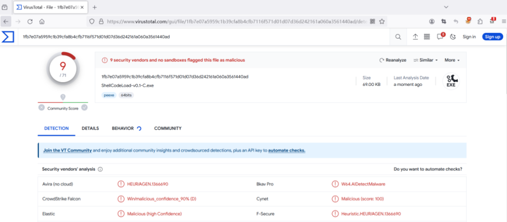The image size is (507, 222).
Task: Click the Community Score label
Action: coord(63,109)
